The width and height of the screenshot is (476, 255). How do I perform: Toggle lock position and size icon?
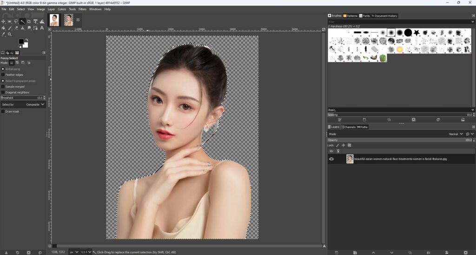(344, 145)
